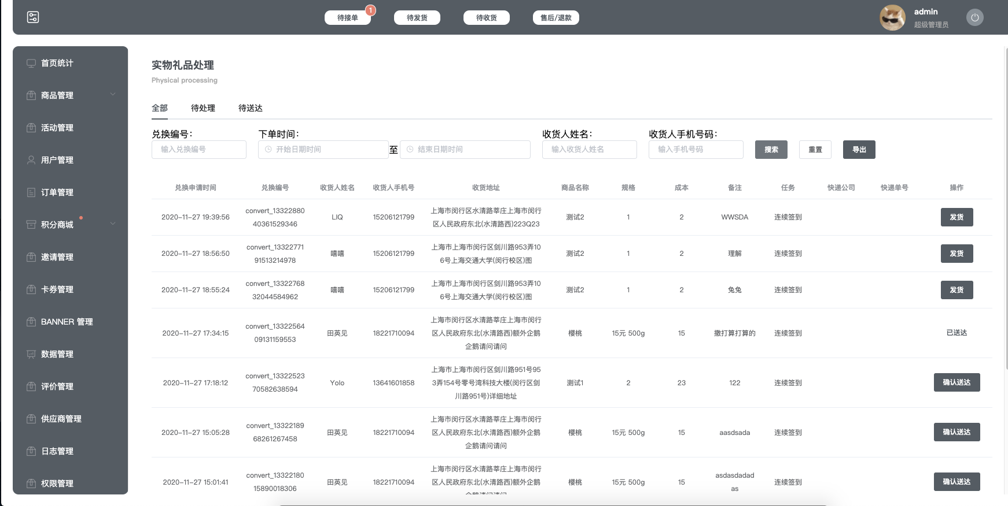This screenshot has height=506, width=1008.
Task: Switch to the 待处理 tab
Action: [x=203, y=108]
